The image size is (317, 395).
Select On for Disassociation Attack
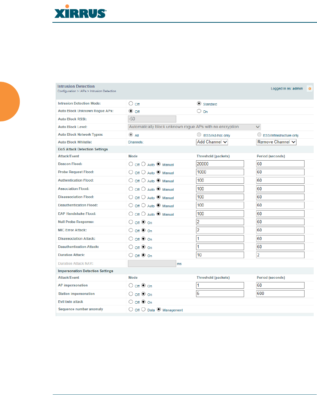click(x=143, y=239)
